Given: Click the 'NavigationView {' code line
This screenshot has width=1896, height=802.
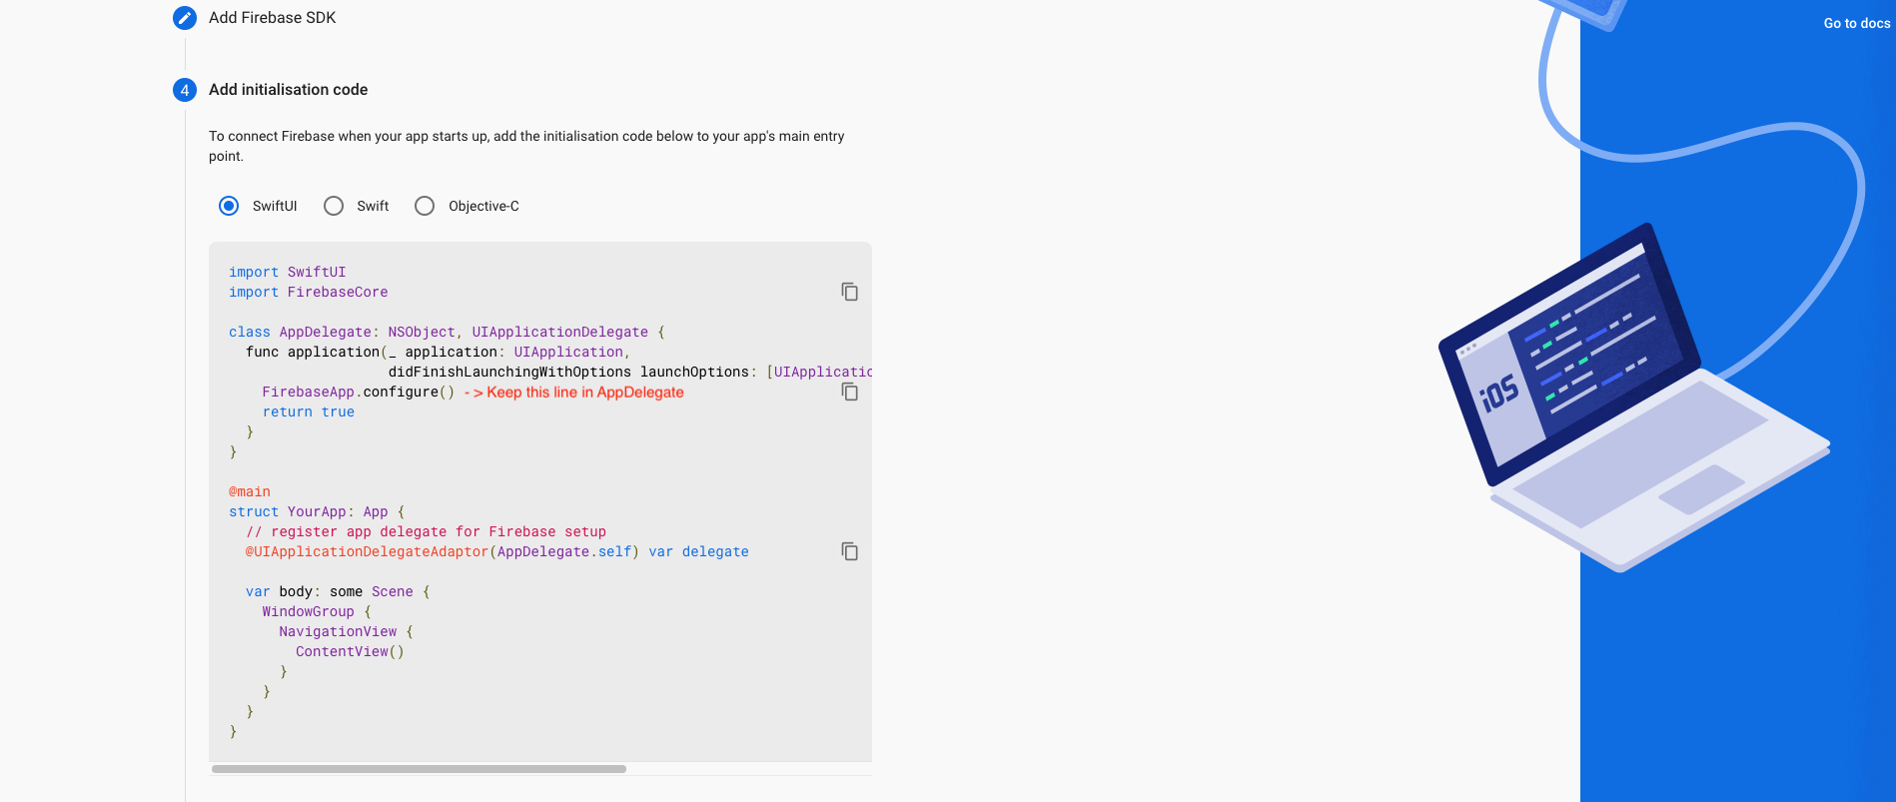Looking at the screenshot, I should pyautogui.click(x=347, y=631).
